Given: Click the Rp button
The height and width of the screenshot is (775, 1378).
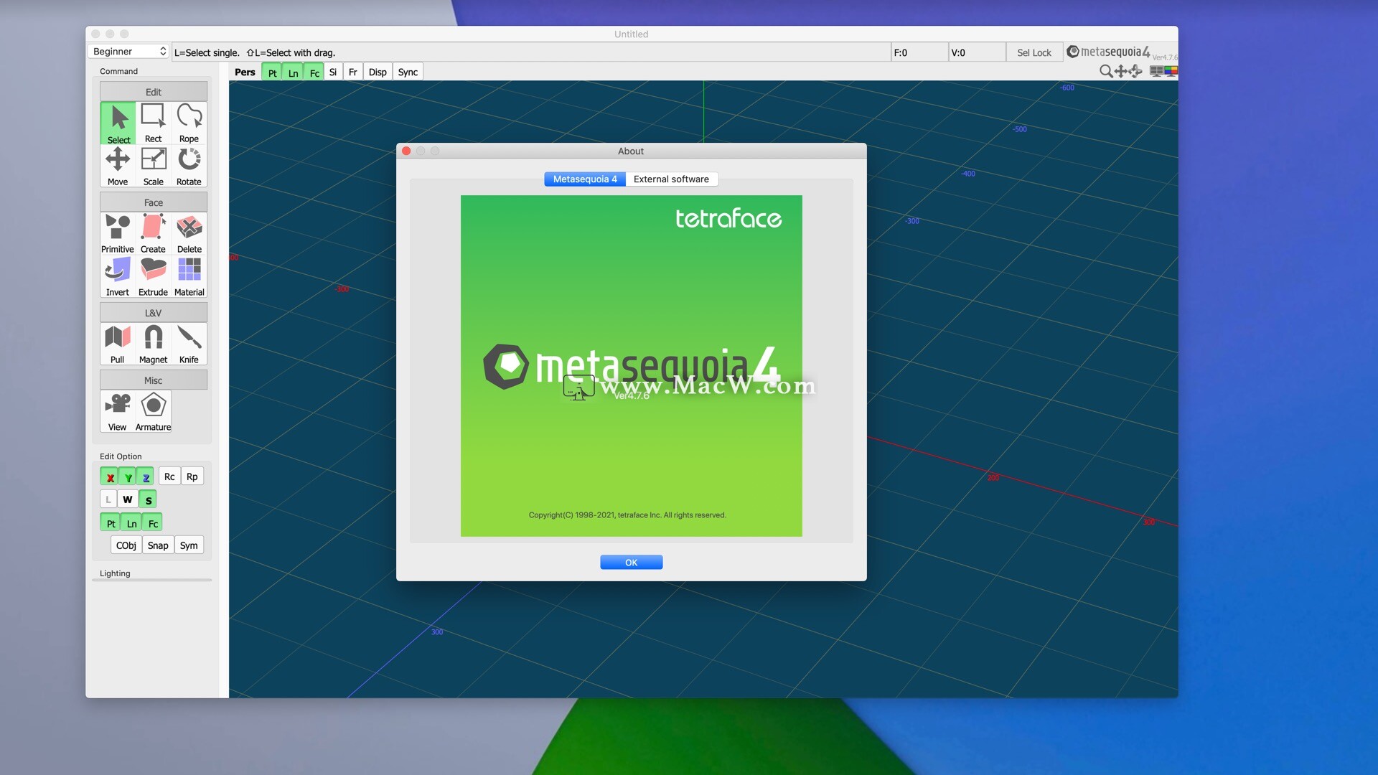Looking at the screenshot, I should pos(192,476).
